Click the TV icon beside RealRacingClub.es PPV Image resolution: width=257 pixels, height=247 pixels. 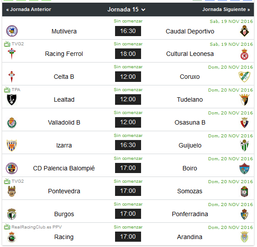(x=7, y=227)
